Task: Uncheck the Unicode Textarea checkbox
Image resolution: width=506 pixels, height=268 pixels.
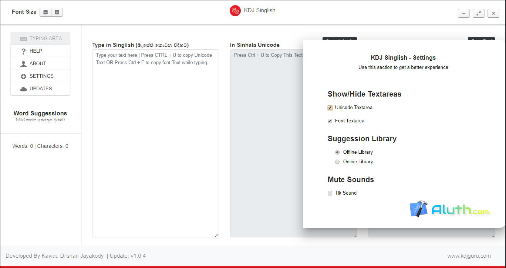Action: click(330, 108)
